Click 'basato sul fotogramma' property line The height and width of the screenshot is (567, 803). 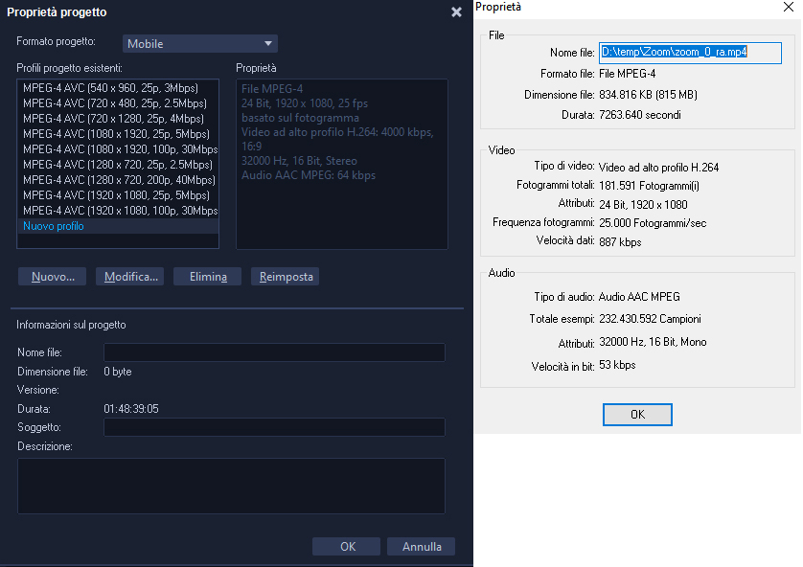click(x=300, y=118)
